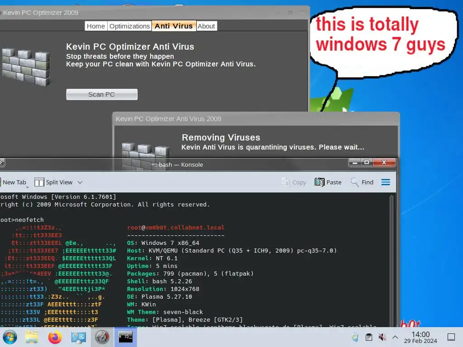Open the clipboard tray icon

coord(369,337)
